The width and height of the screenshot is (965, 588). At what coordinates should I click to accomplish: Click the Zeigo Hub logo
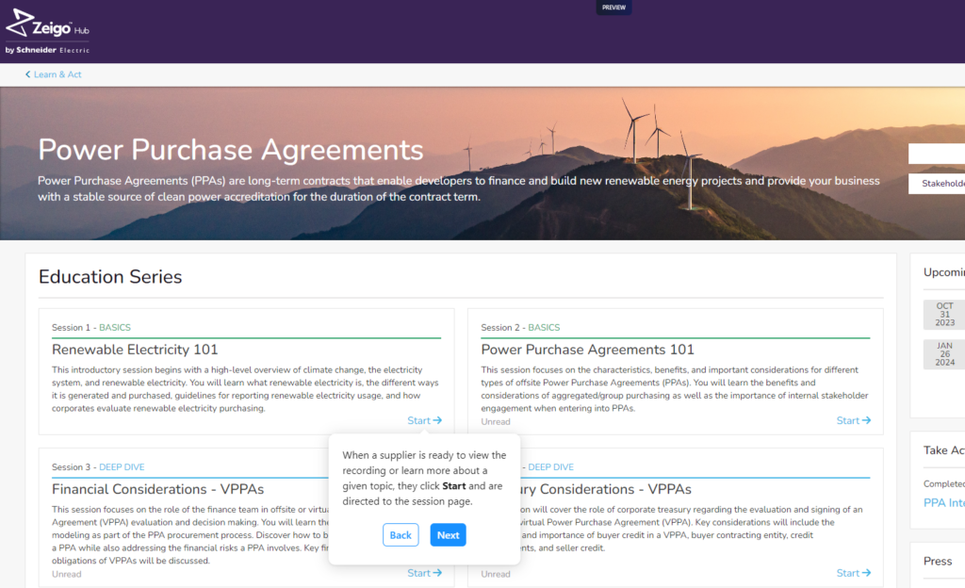pos(47,31)
